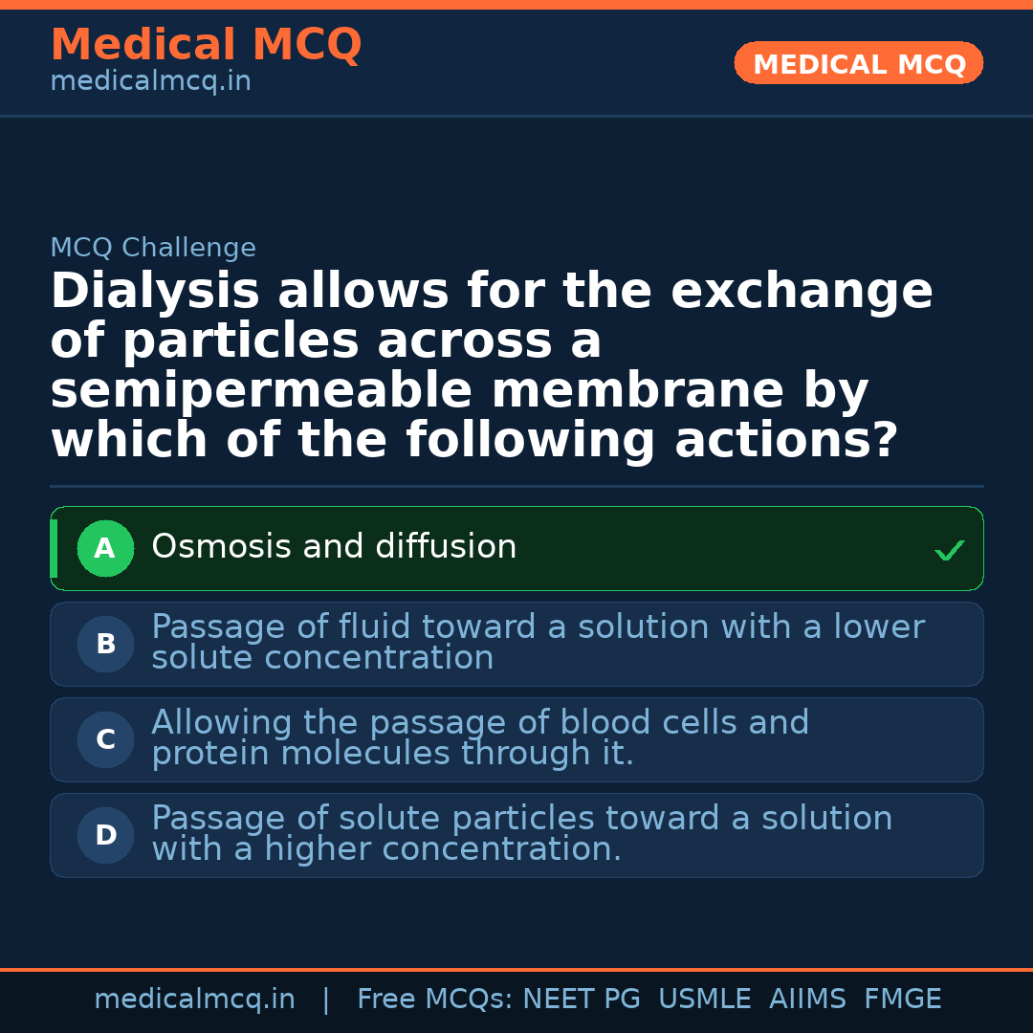This screenshot has height=1033, width=1033.
Task: Click the green checkmark on option A
Action: point(949,550)
